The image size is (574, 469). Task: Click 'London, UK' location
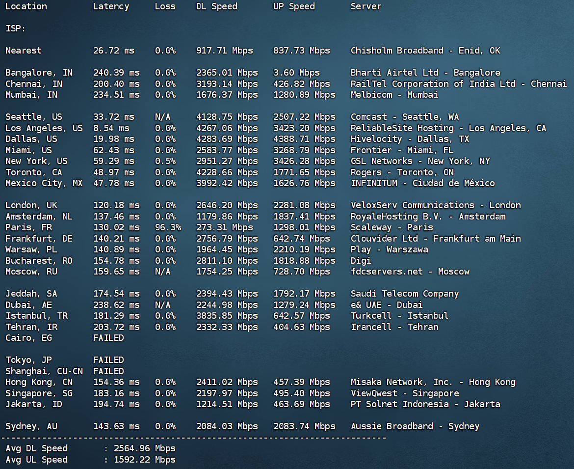(x=31, y=206)
